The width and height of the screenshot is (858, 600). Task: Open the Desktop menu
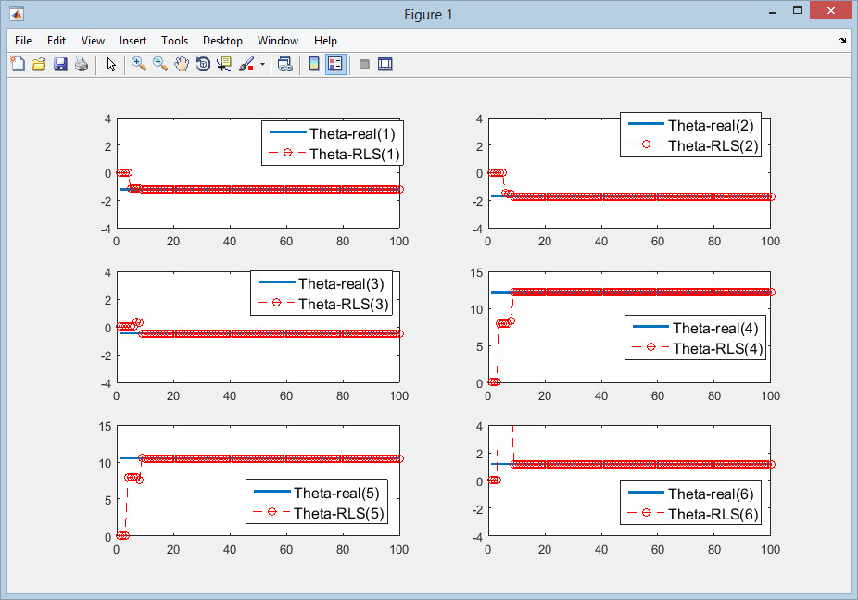[x=222, y=41]
